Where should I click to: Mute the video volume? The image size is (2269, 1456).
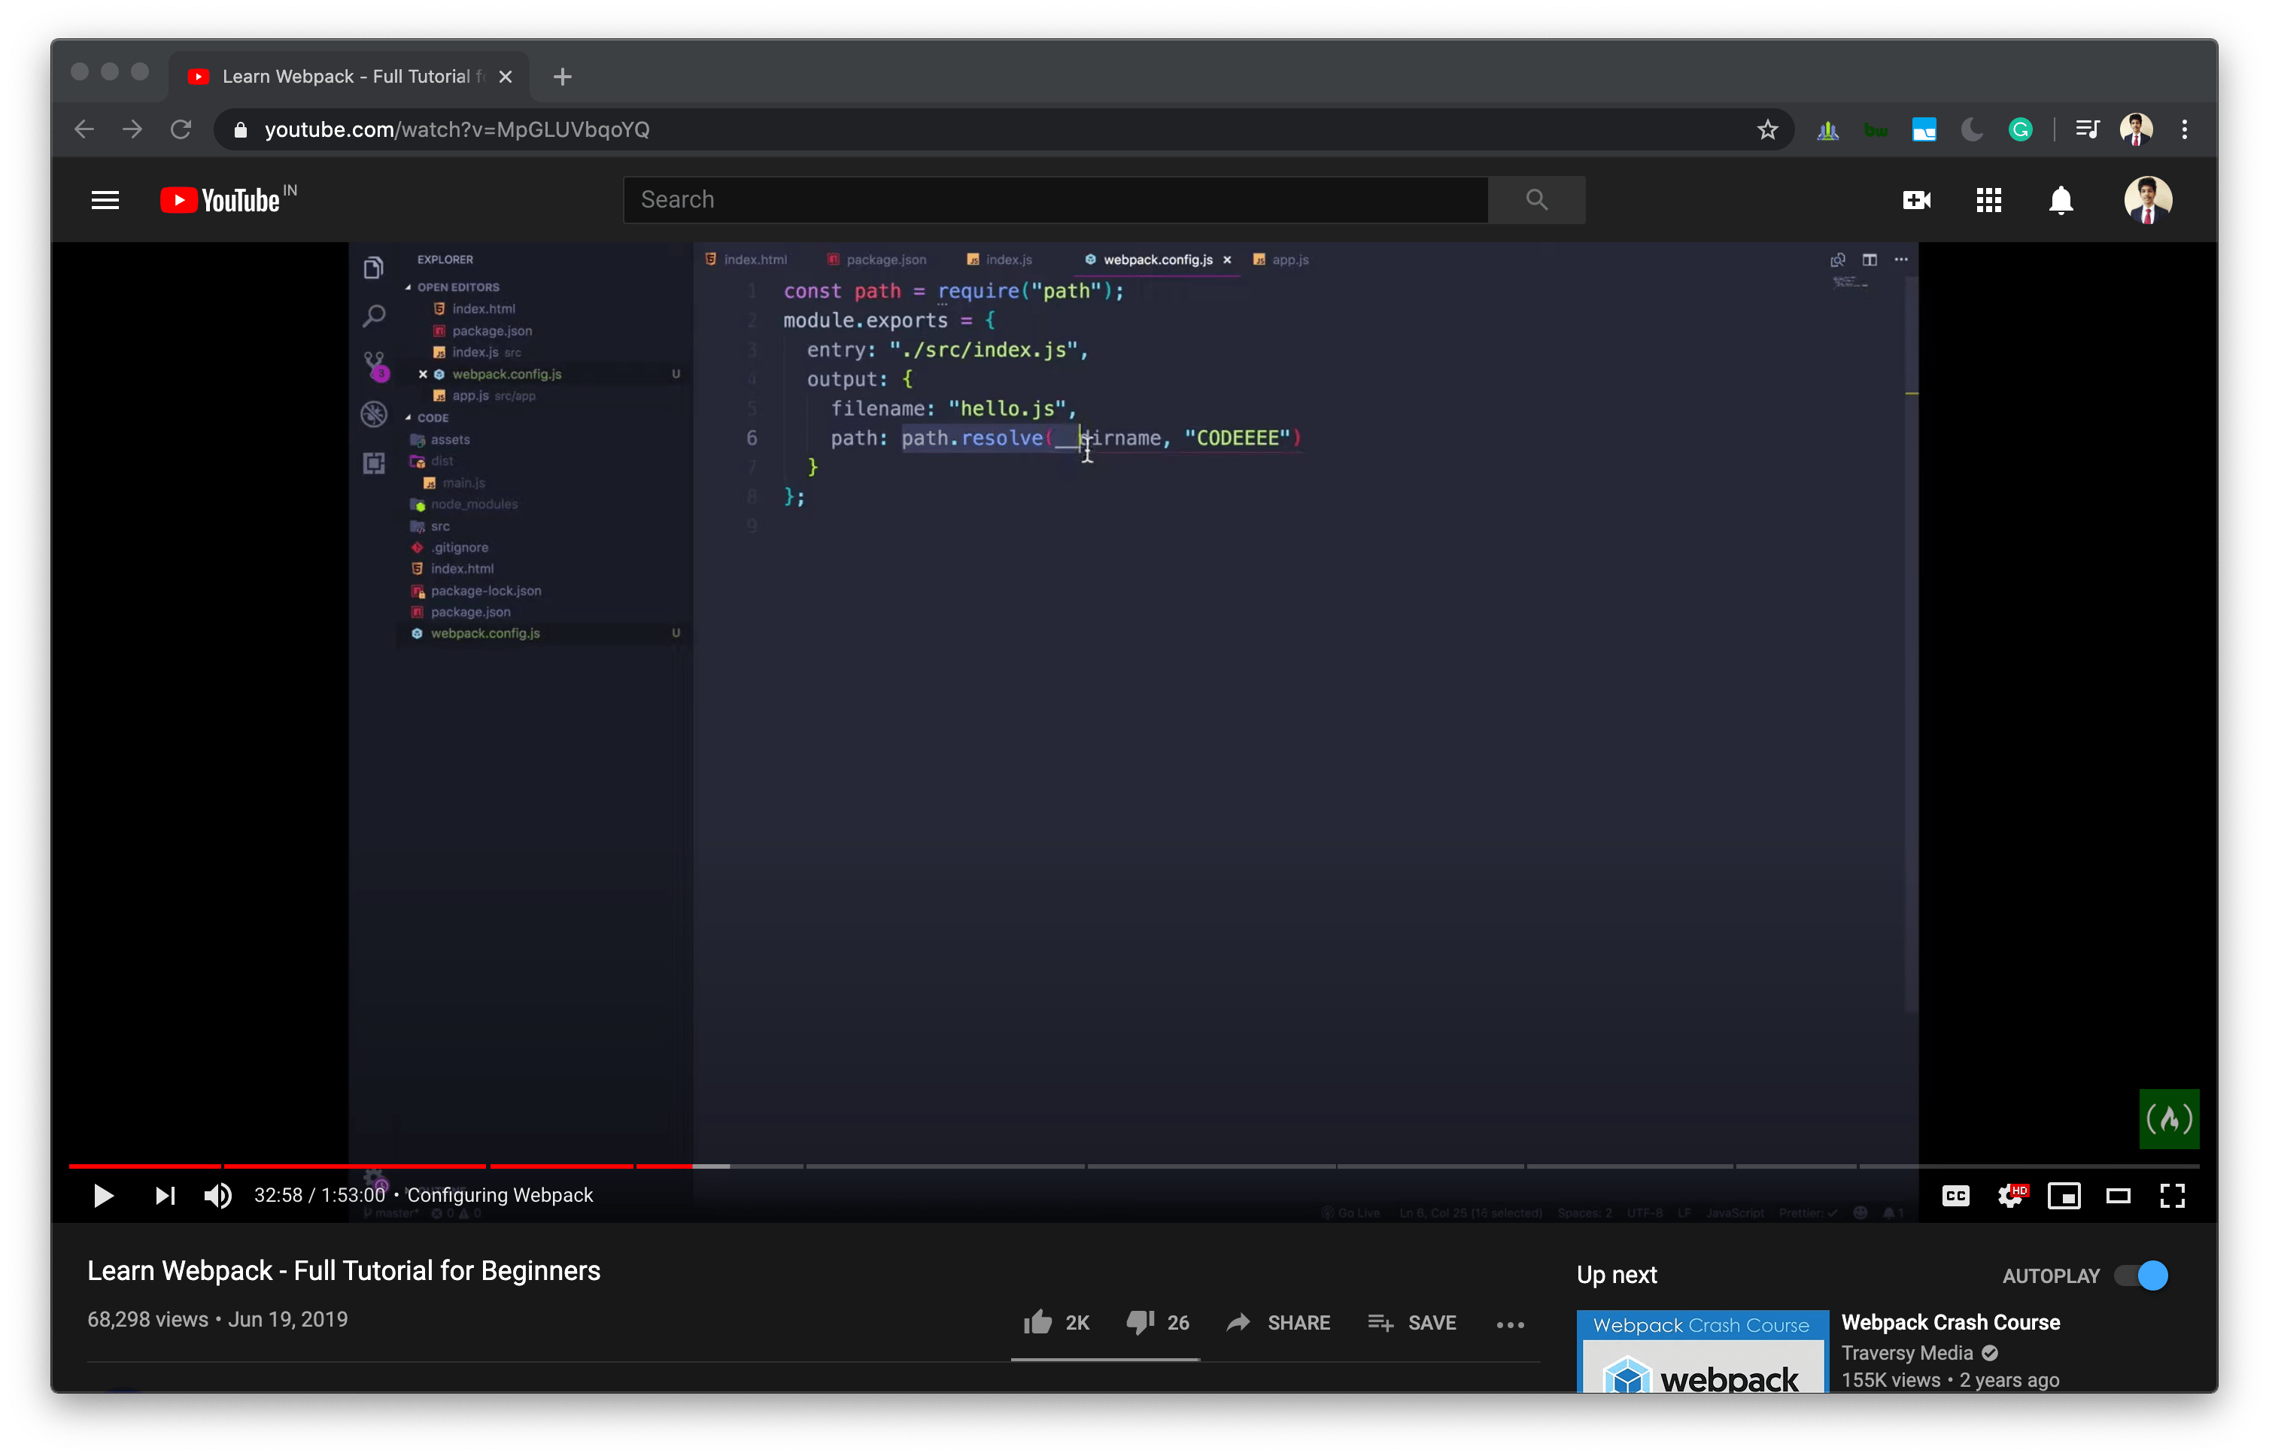coord(217,1195)
